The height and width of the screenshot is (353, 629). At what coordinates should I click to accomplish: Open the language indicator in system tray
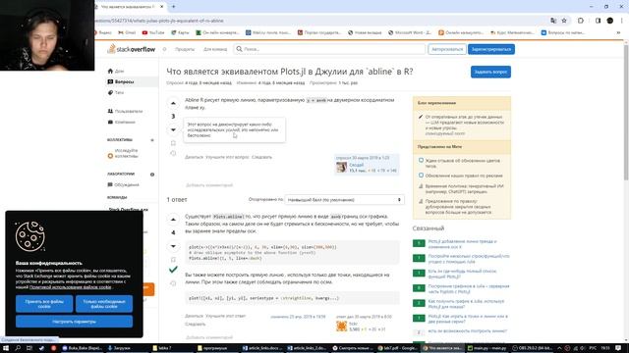pos(592,348)
